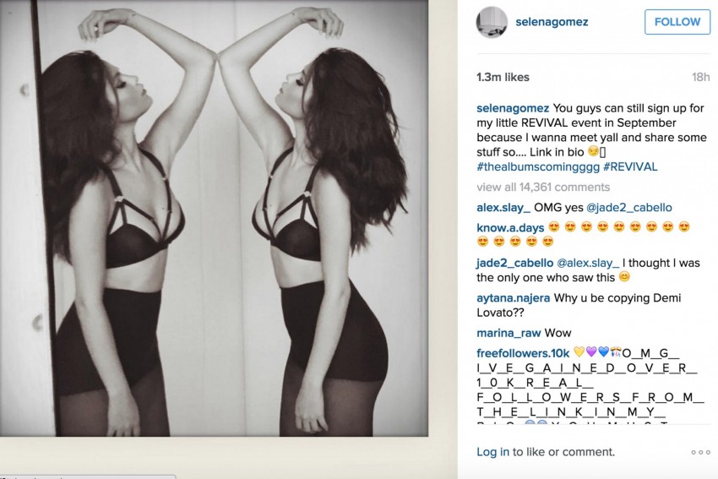718x479 pixels.
Task: Open jade2_cabello commenter profile
Action: pyautogui.click(x=514, y=263)
